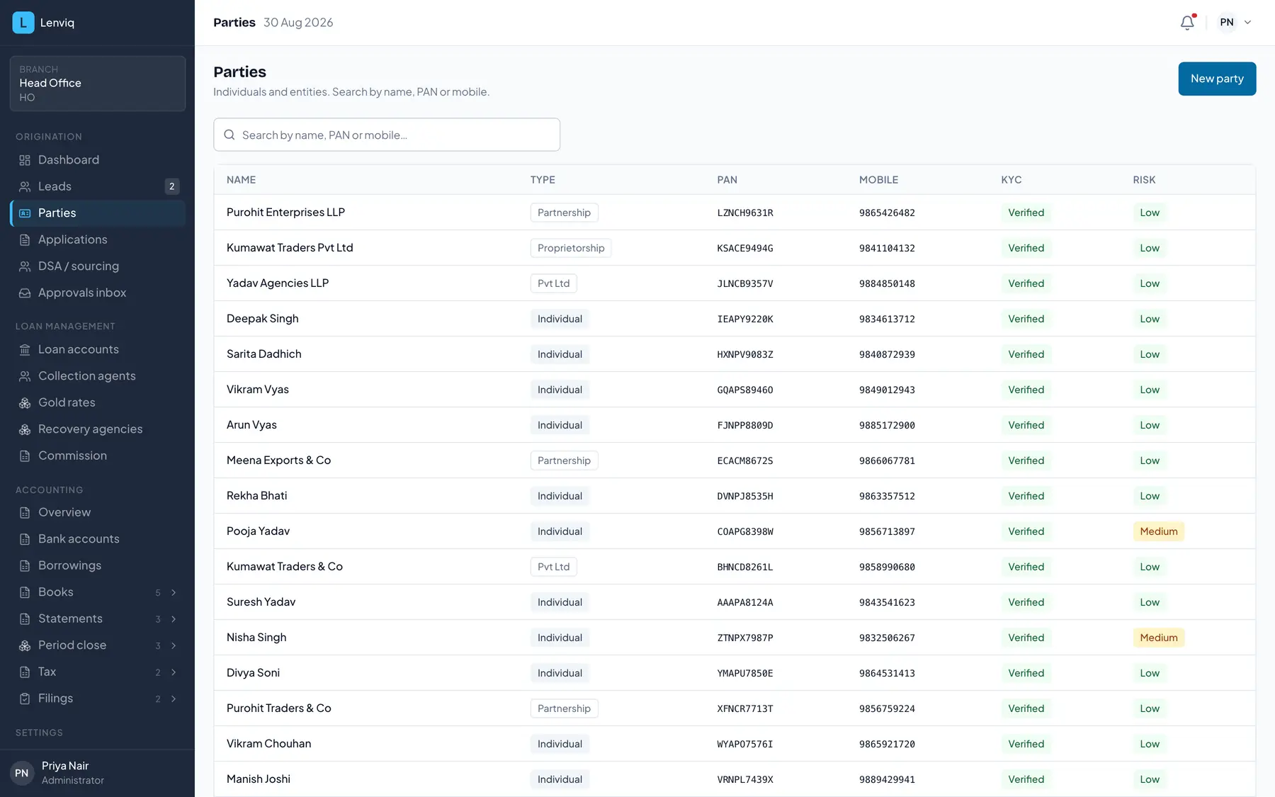Click Vikram Chouhan name
The image size is (1275, 797).
point(268,744)
